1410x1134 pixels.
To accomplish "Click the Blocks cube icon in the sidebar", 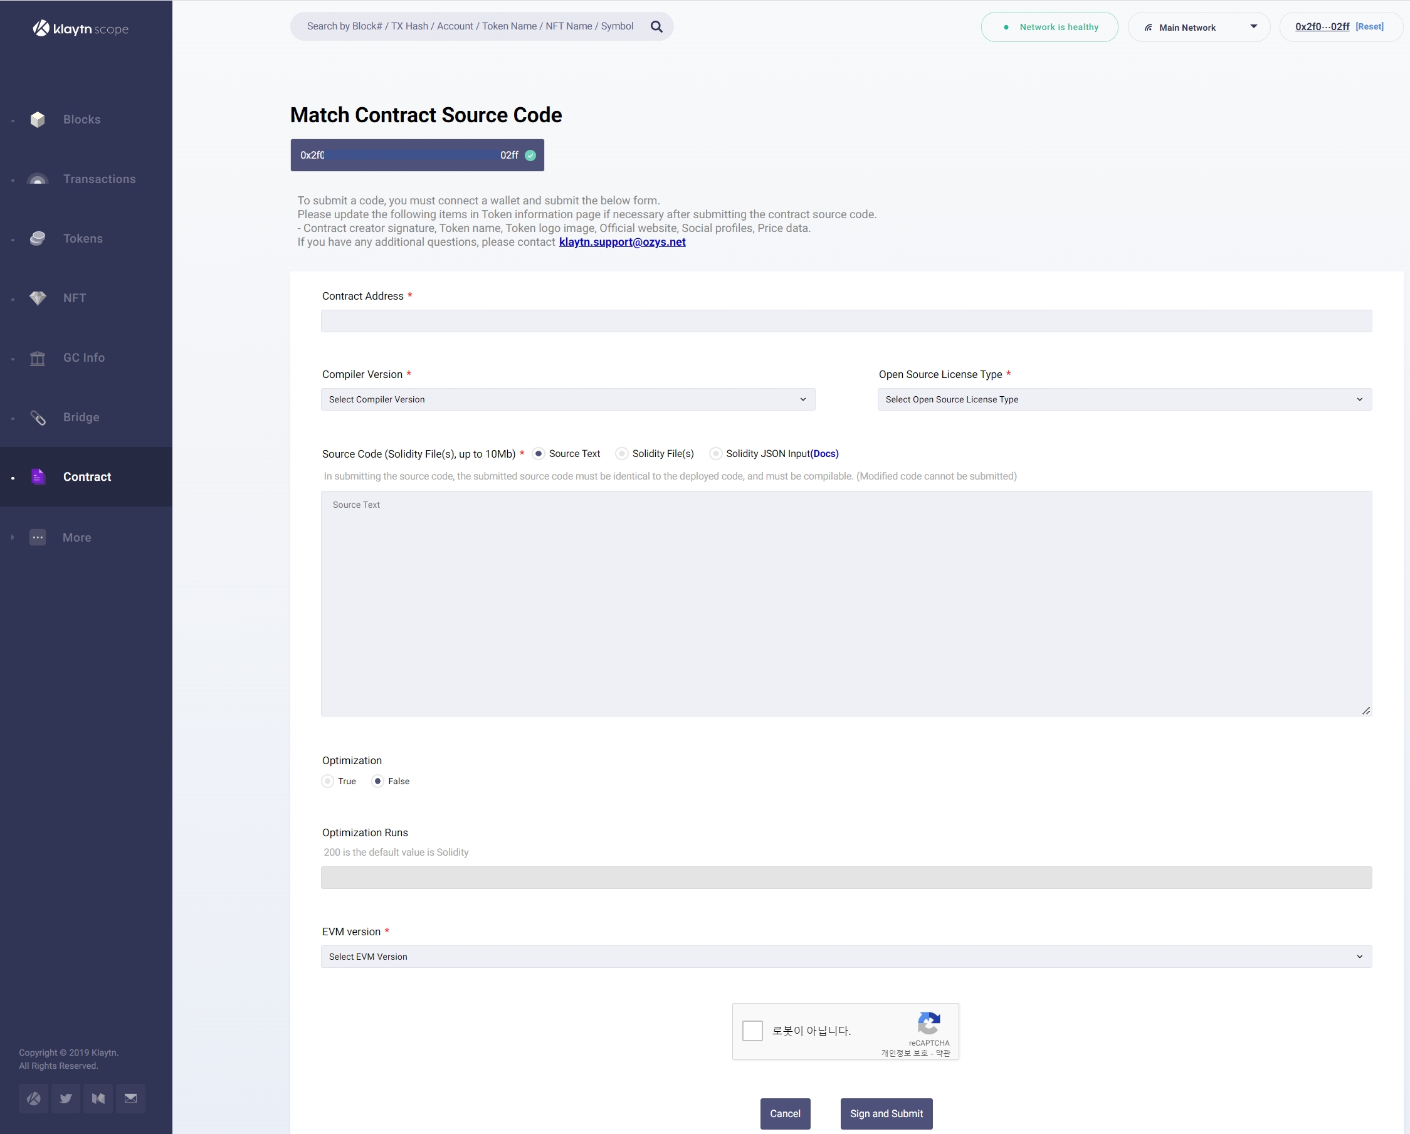I will 38,120.
